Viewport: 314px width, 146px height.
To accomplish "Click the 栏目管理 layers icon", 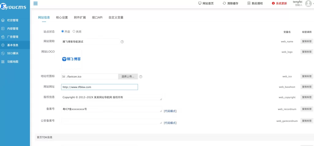I will [3, 20].
